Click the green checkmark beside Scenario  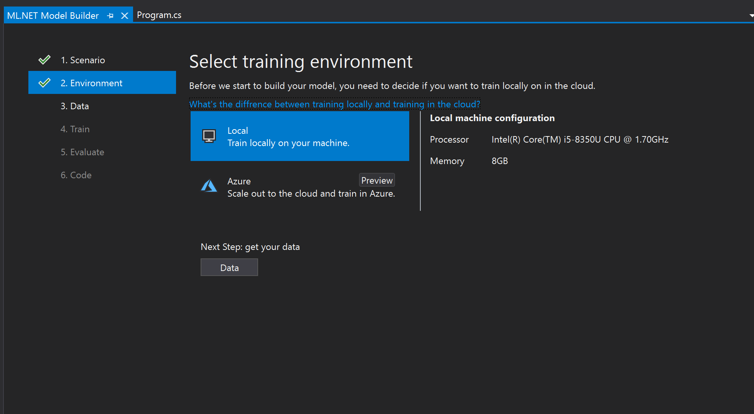point(44,60)
